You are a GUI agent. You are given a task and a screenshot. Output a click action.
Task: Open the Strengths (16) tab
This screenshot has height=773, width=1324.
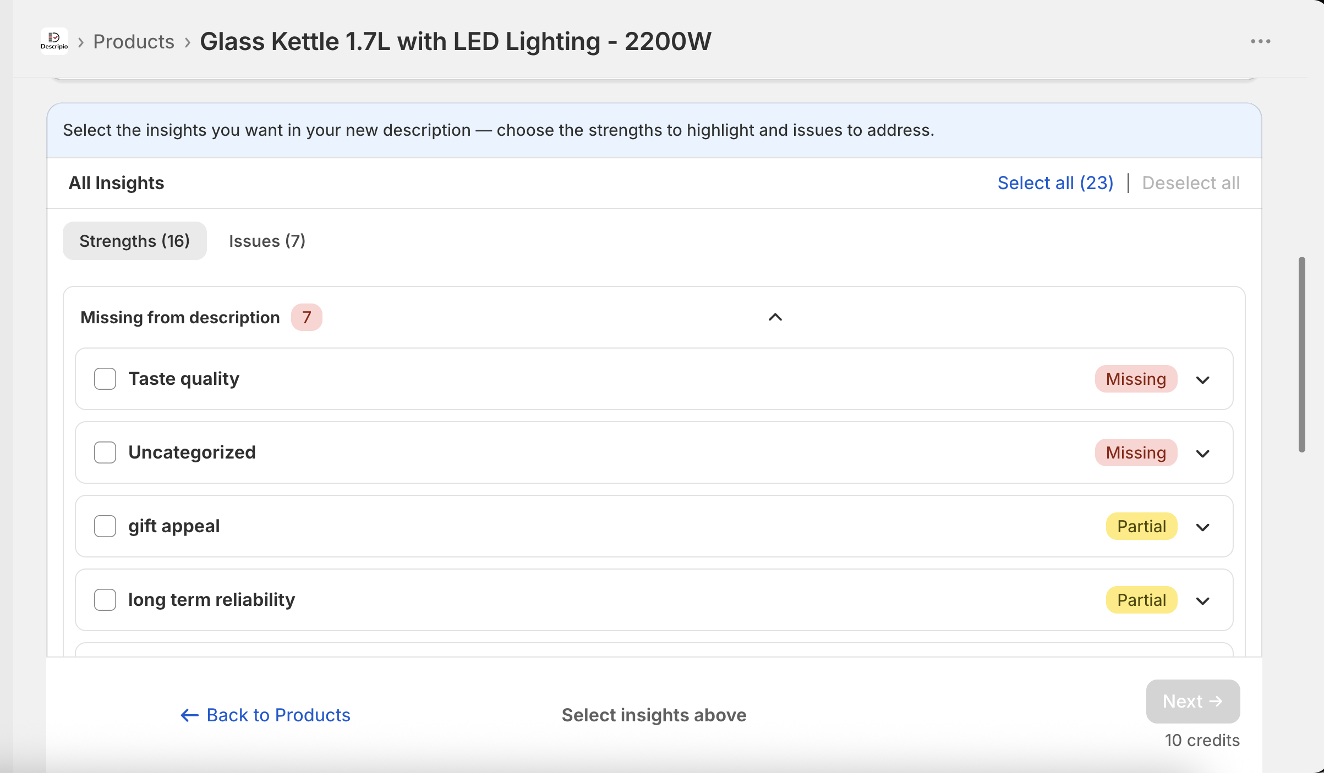(135, 241)
